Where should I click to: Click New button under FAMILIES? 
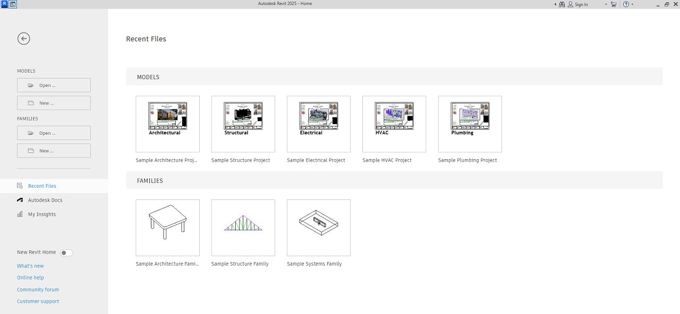tap(54, 151)
